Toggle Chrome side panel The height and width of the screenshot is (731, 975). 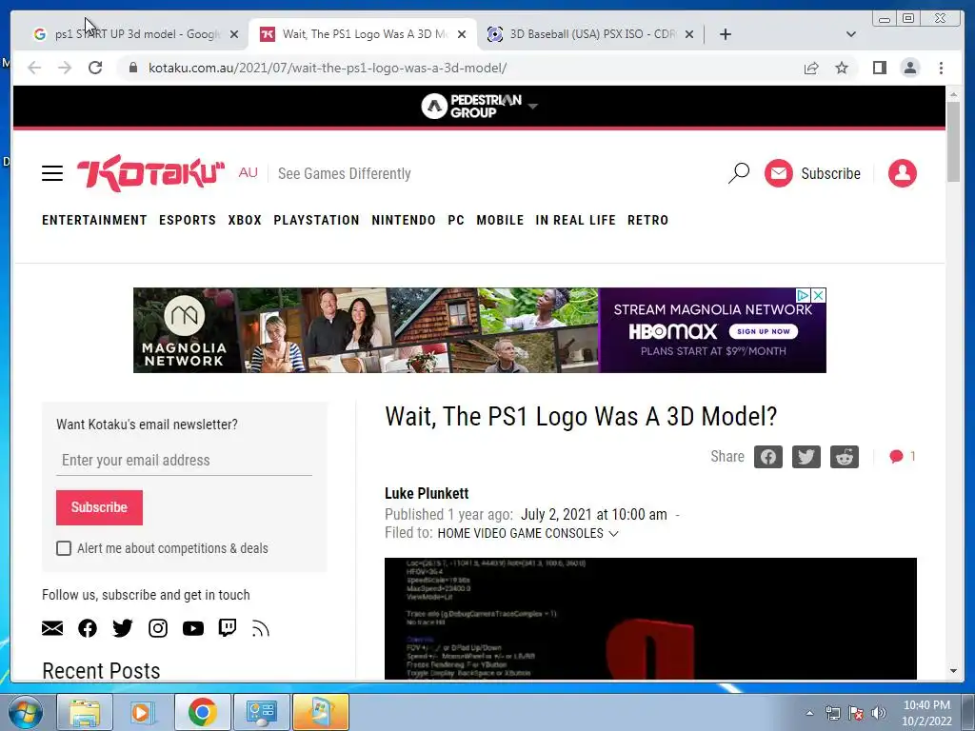tap(879, 68)
